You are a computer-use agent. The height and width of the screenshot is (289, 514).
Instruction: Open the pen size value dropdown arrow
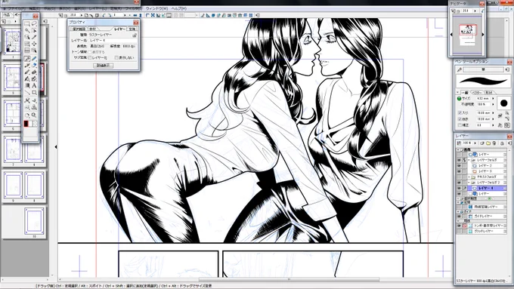493,98
